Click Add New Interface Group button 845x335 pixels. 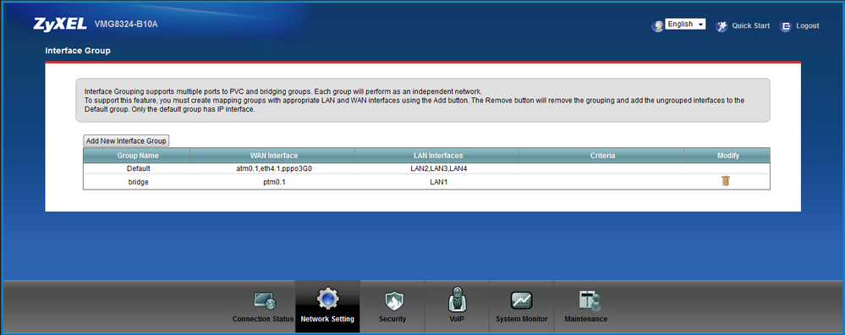tap(127, 140)
